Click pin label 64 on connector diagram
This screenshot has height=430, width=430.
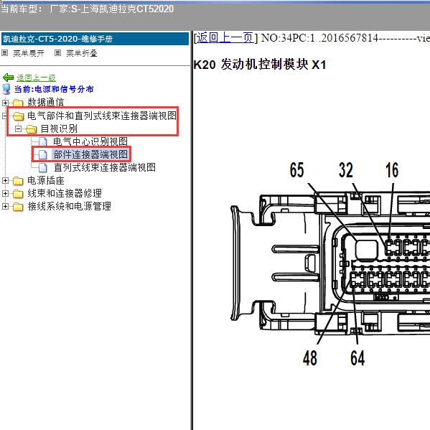(357, 358)
